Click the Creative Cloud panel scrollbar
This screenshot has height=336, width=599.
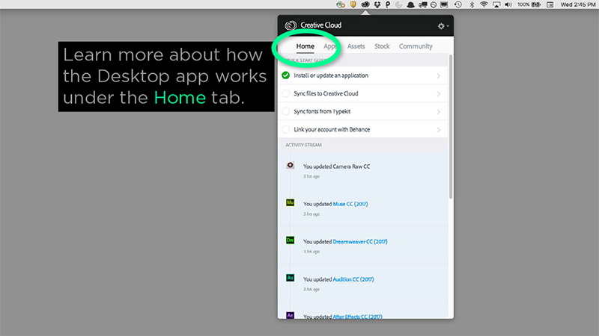point(451,127)
